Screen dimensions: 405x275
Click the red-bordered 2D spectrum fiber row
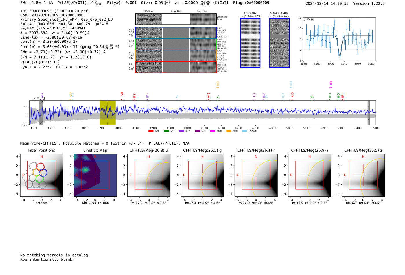pos(176,67)
